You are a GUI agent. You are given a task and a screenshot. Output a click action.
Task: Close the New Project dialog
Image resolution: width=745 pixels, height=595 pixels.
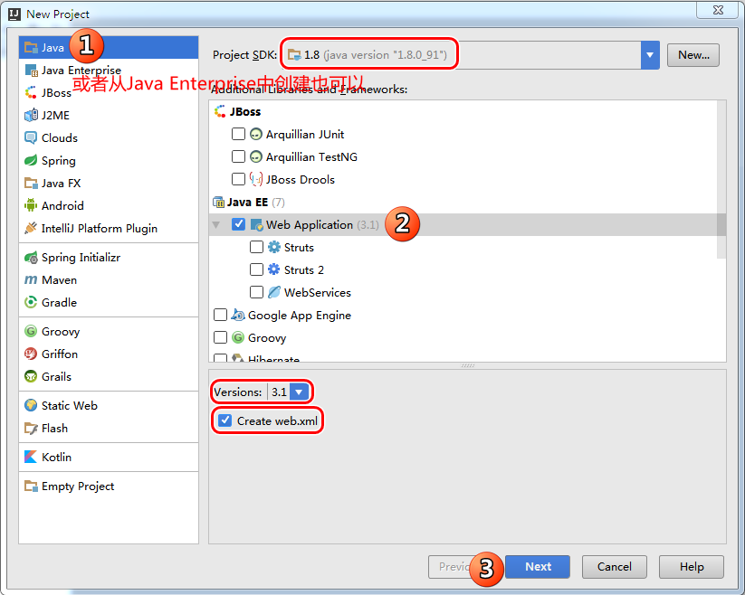pos(718,10)
